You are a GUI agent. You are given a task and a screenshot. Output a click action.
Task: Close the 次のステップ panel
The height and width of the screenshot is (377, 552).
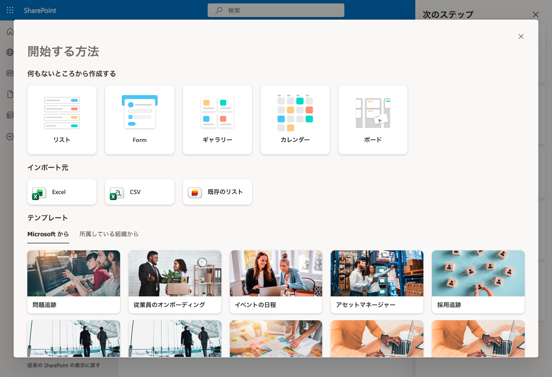536,14
